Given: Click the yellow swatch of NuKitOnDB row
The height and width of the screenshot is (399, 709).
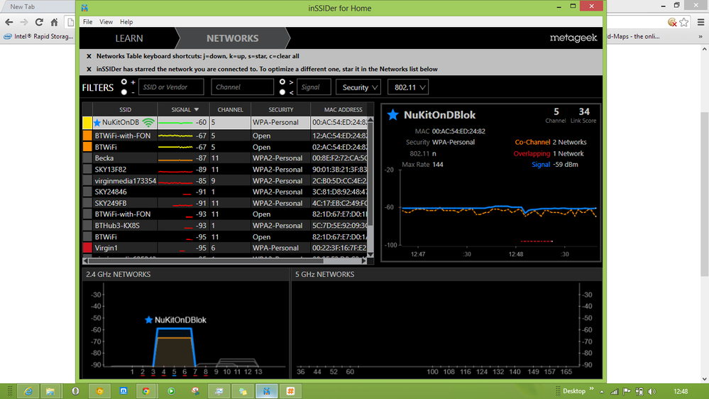Looking at the screenshot, I should (x=87, y=123).
